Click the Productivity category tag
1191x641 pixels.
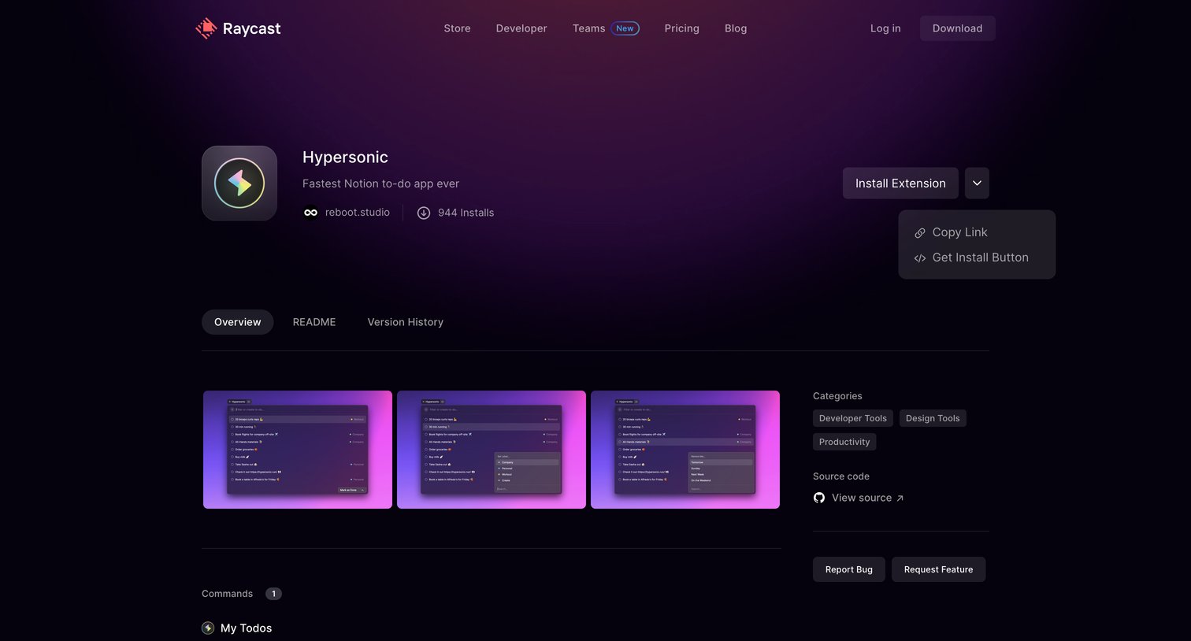(x=844, y=442)
